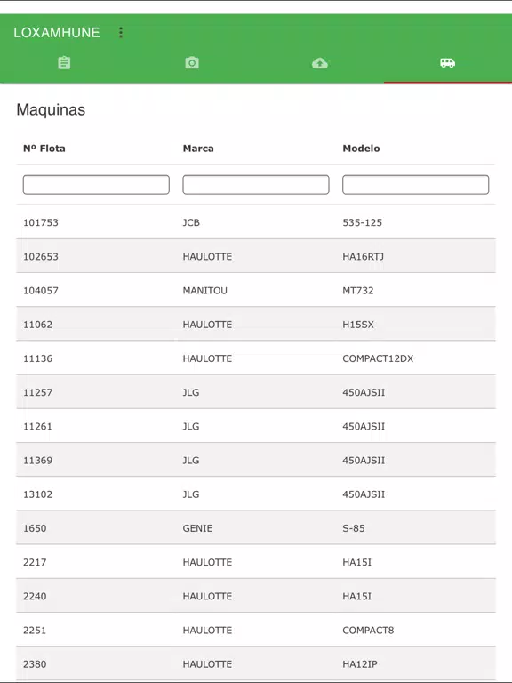The image size is (512, 683).
Task: Click model COMPACT8
Action: 368,631
